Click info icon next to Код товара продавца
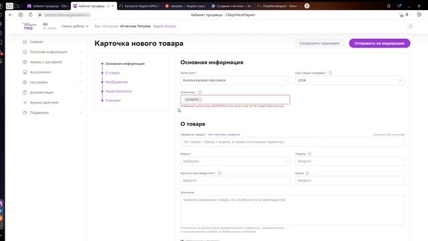This screenshot has width=428, height=241. point(330,73)
